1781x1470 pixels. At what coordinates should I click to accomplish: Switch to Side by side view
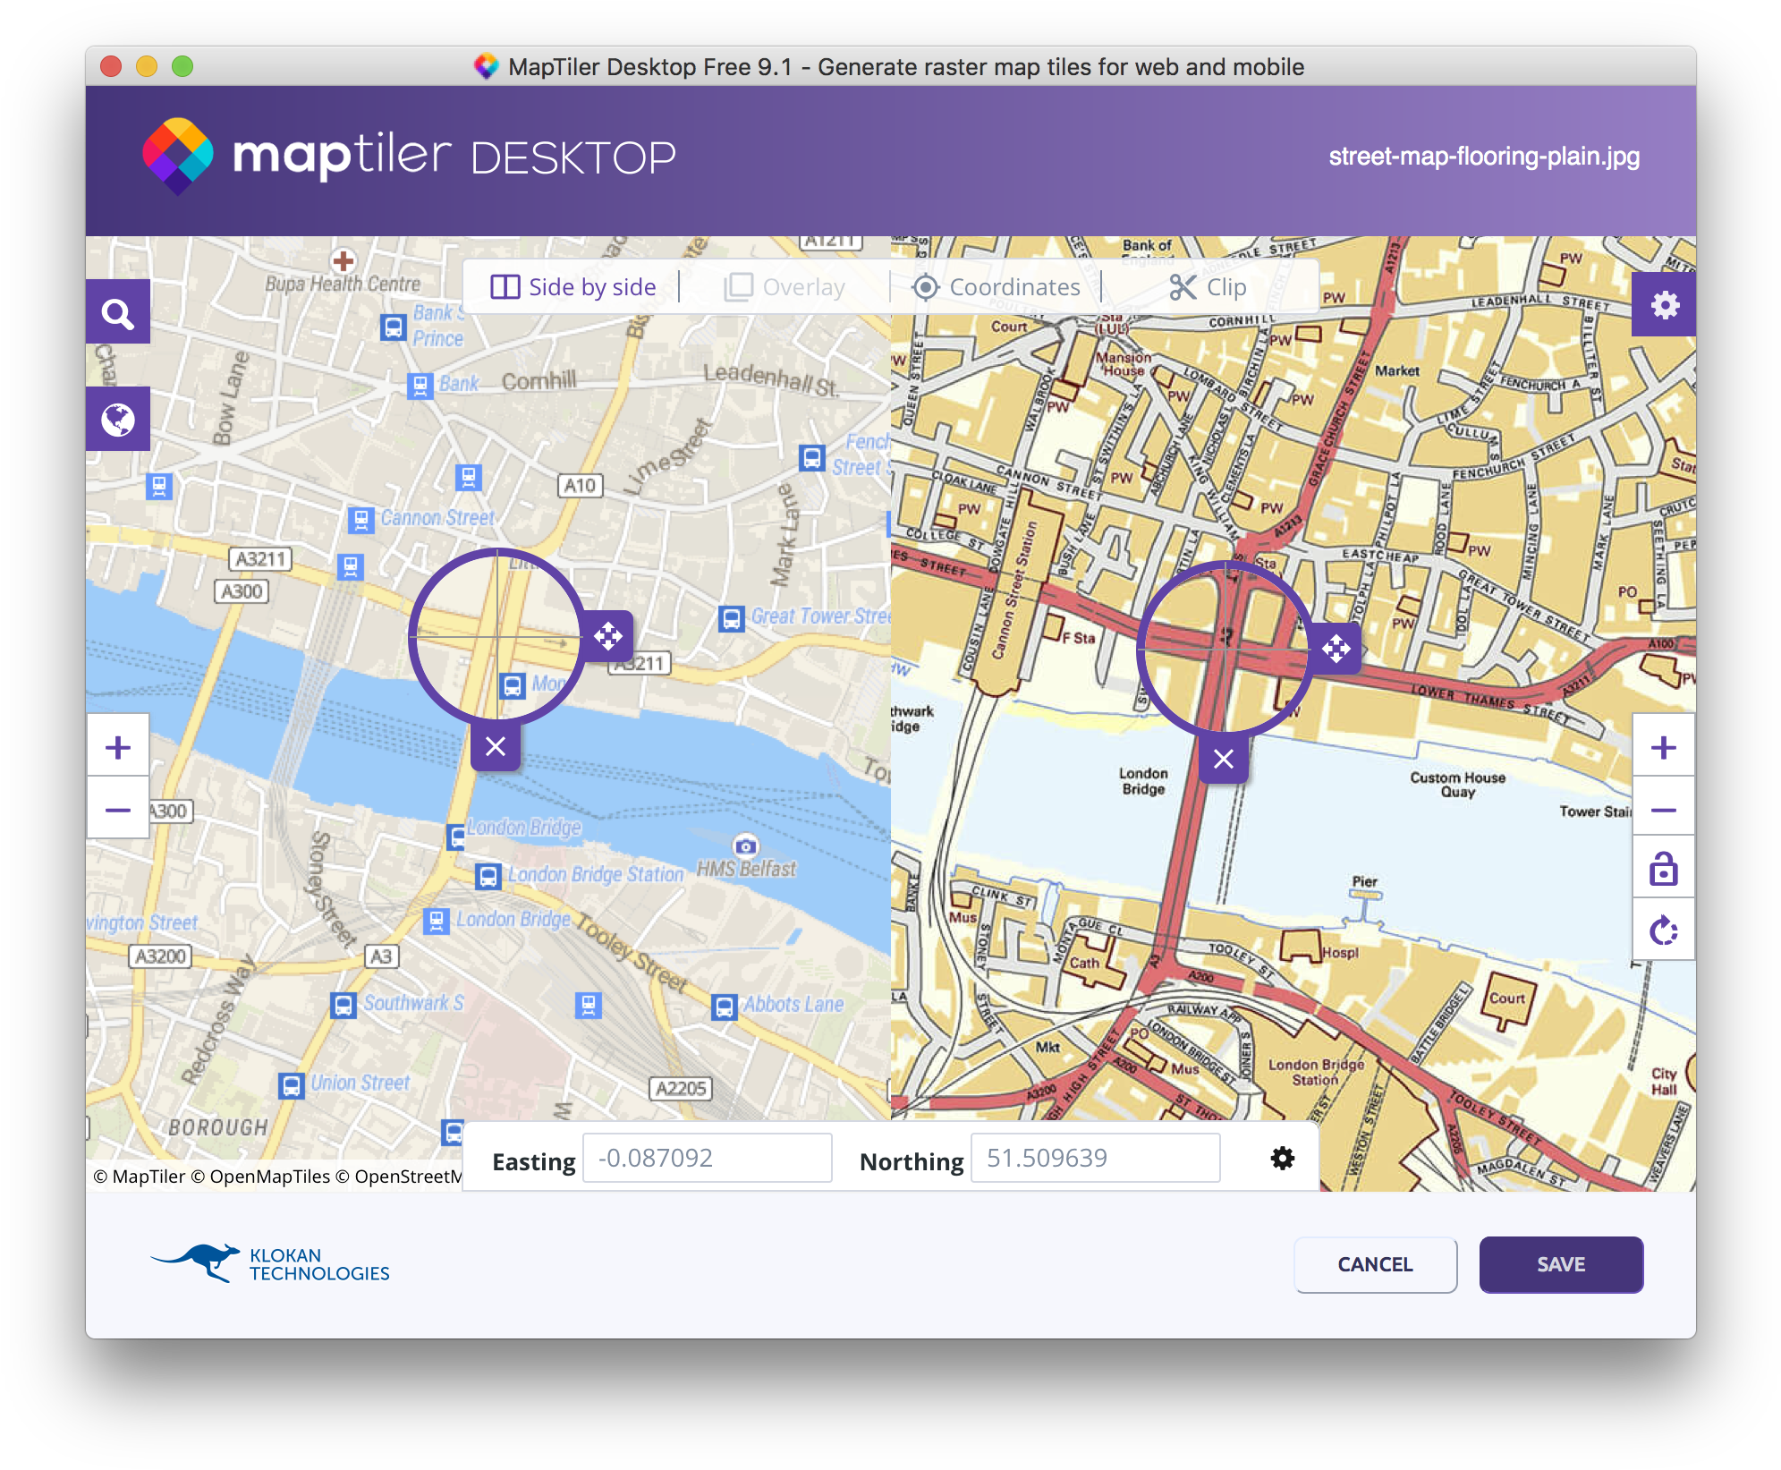[x=573, y=287]
